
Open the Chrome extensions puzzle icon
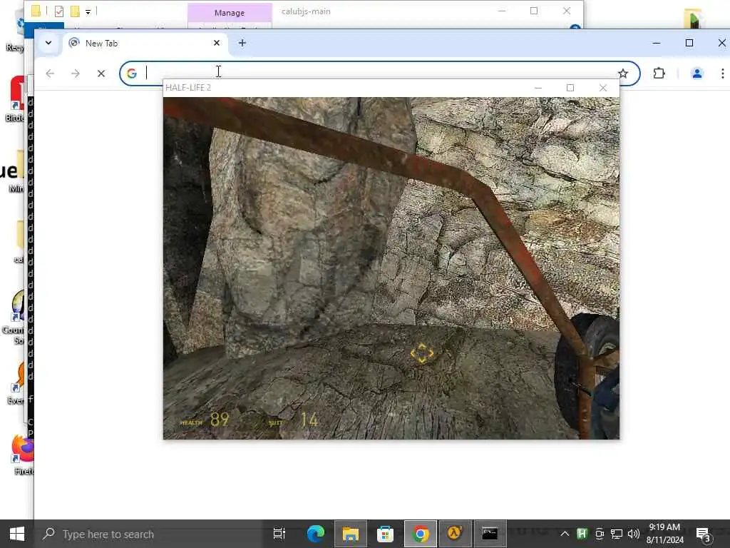tap(659, 73)
